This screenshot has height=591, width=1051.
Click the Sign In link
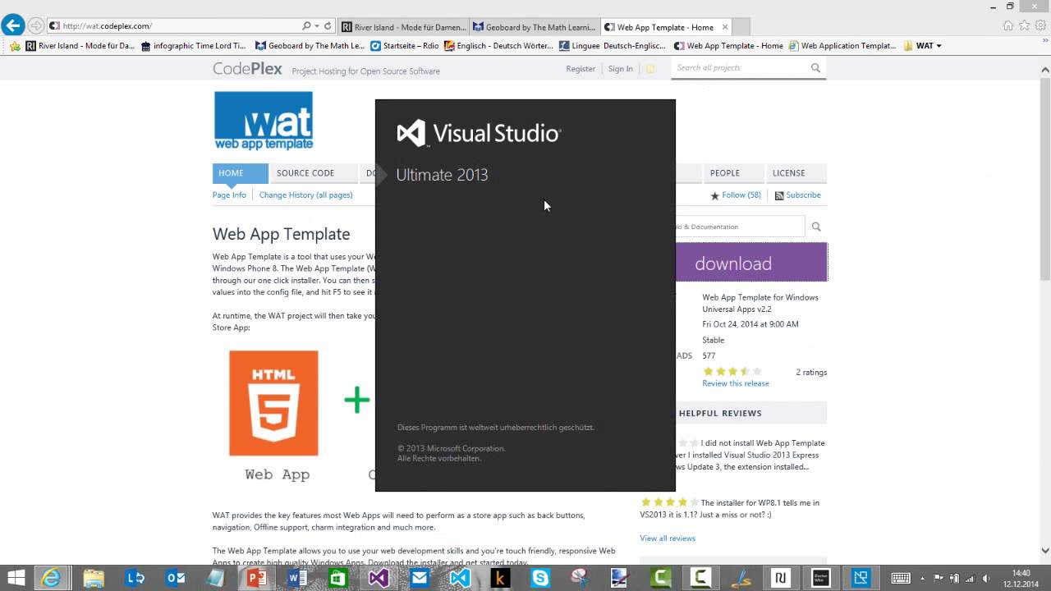(621, 69)
